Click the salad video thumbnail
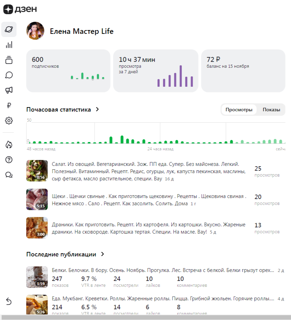Image resolution: width=291 pixels, height=320 pixels. [x=37, y=171]
